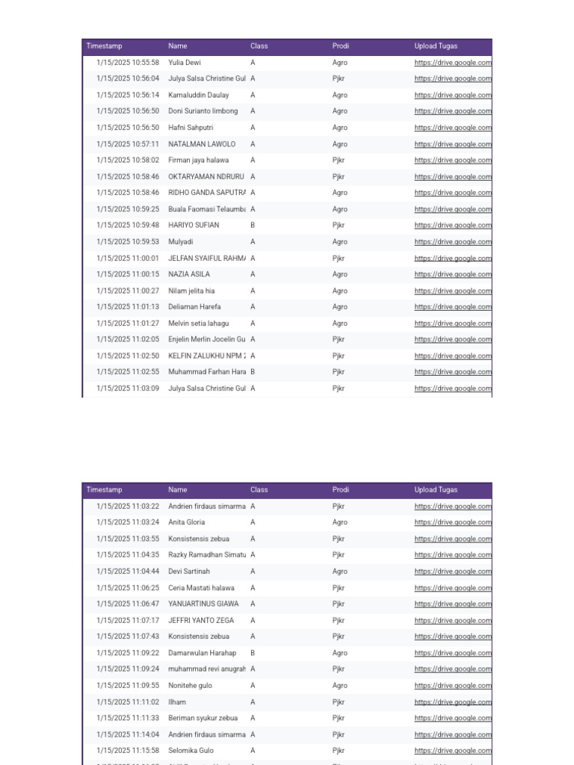Select the Nonitehe gulo name cell
This screenshot has width=574, height=765.
click(x=190, y=686)
